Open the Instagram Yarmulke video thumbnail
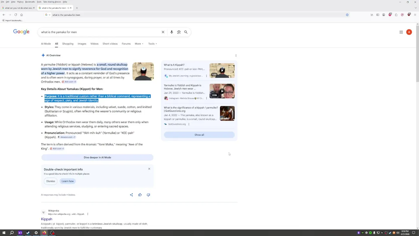The height and width of the screenshot is (236, 419). pyautogui.click(x=222, y=91)
